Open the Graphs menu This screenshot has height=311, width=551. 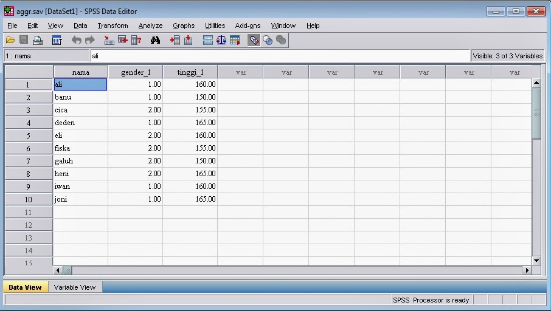(184, 26)
